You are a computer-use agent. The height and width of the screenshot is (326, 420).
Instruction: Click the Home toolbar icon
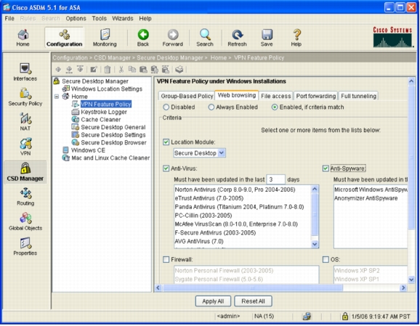(x=23, y=38)
